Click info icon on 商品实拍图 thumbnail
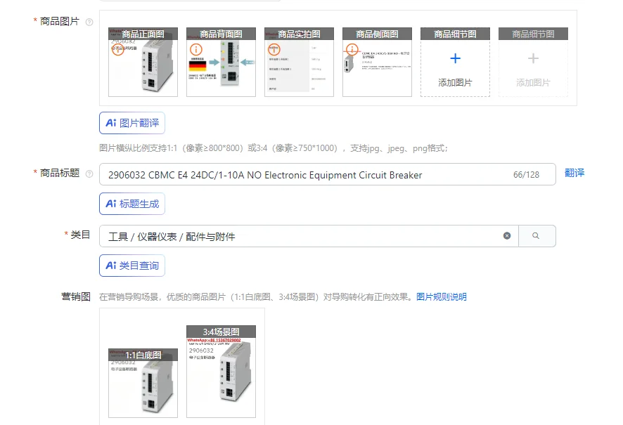This screenshot has height=425, width=623. pos(274,50)
